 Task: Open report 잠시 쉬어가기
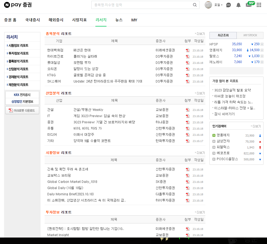[x=224, y=114]
